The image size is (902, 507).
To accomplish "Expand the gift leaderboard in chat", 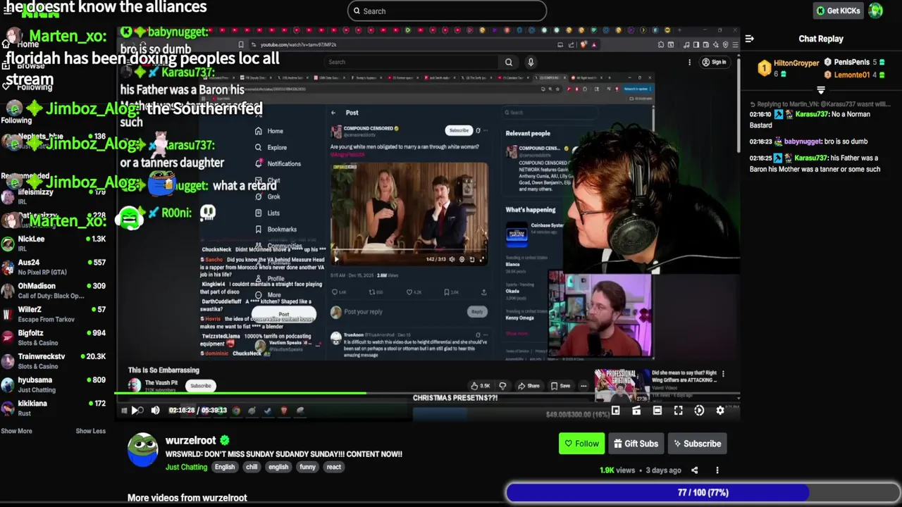I will [820, 90].
